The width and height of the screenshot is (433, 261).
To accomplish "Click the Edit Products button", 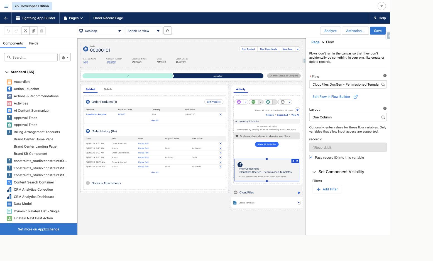I will [214, 102].
